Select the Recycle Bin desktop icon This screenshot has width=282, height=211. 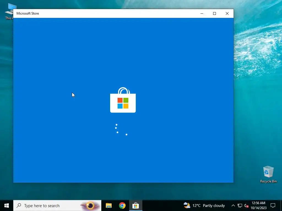pyautogui.click(x=268, y=174)
